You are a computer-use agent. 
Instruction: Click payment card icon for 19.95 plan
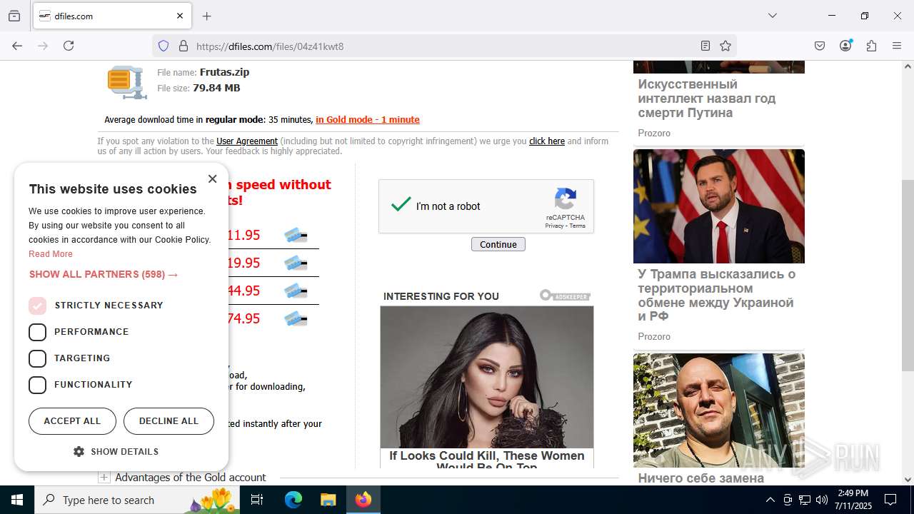[296, 263]
